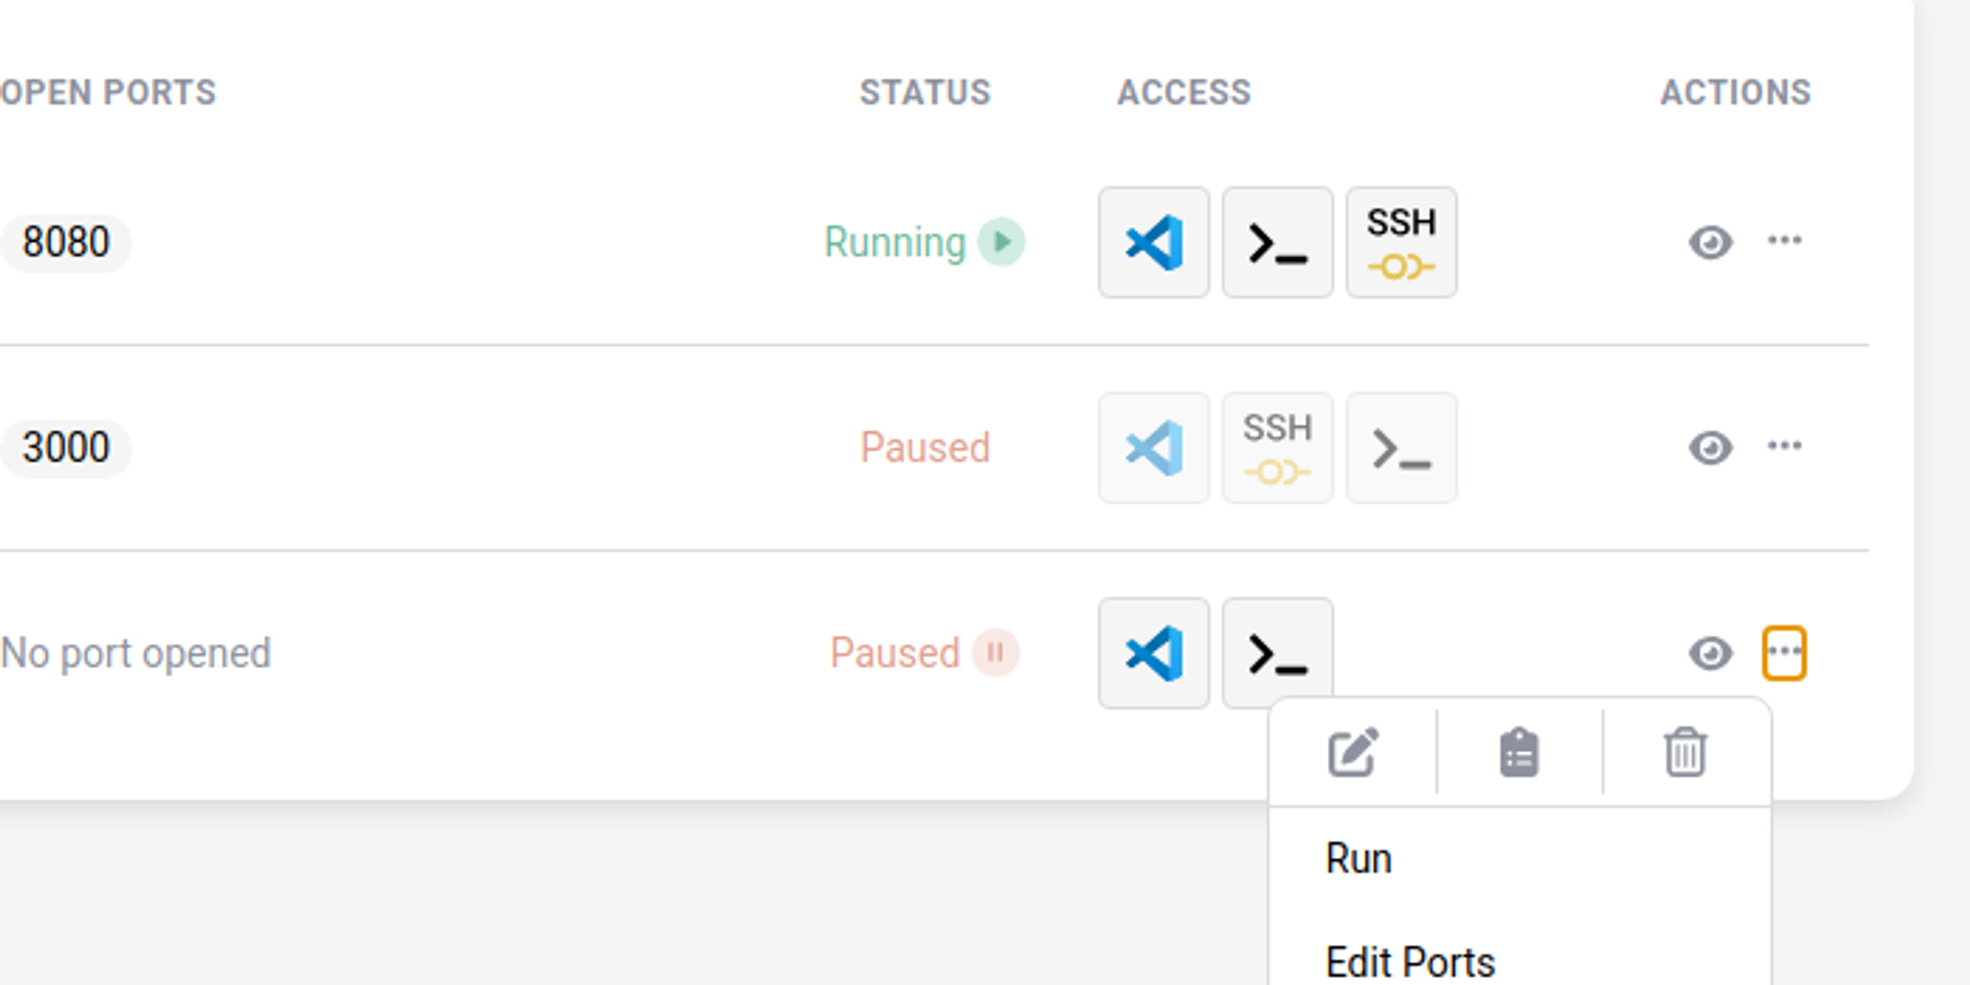Launch terminal on the No port opened row
The image size is (1970, 985).
click(1276, 652)
